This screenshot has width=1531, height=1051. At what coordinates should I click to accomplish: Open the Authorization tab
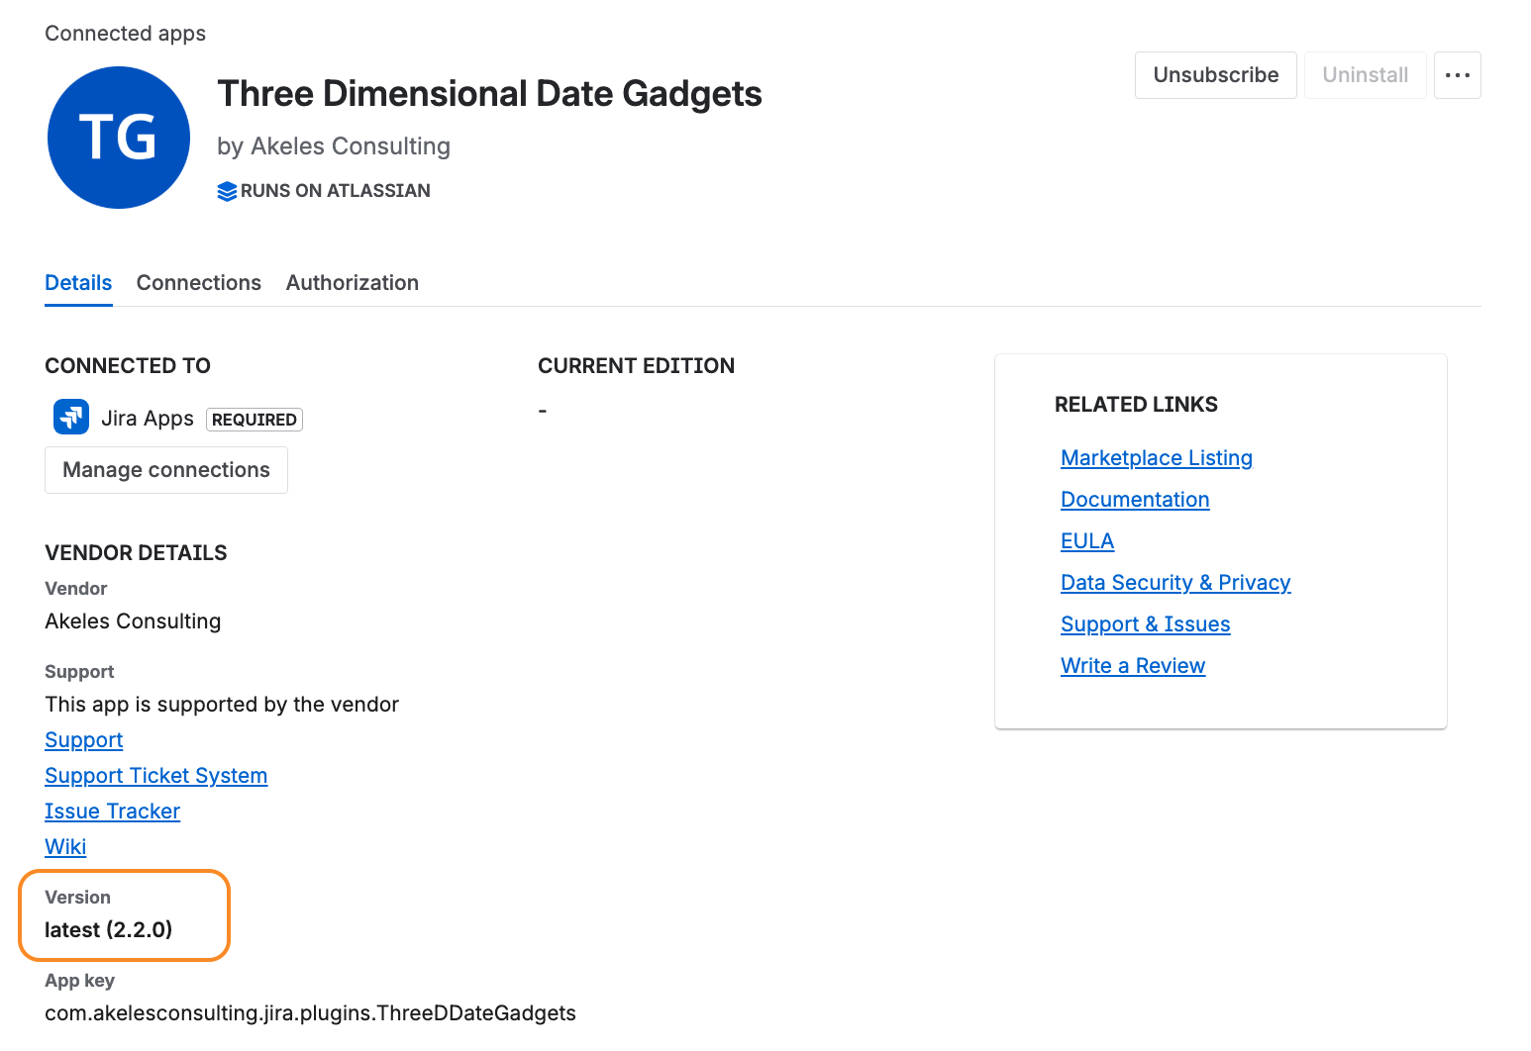pyautogui.click(x=353, y=283)
